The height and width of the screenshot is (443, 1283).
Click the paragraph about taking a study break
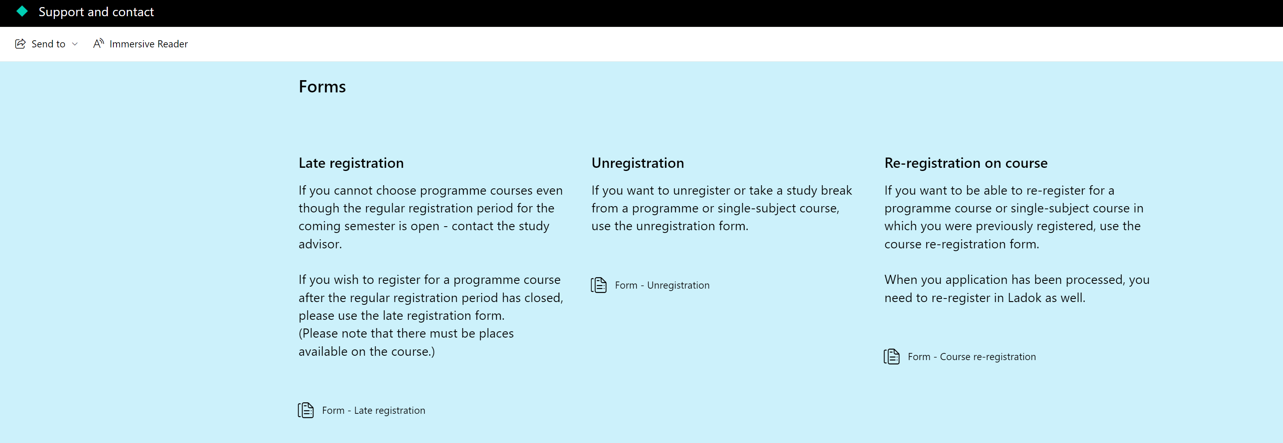click(x=722, y=208)
